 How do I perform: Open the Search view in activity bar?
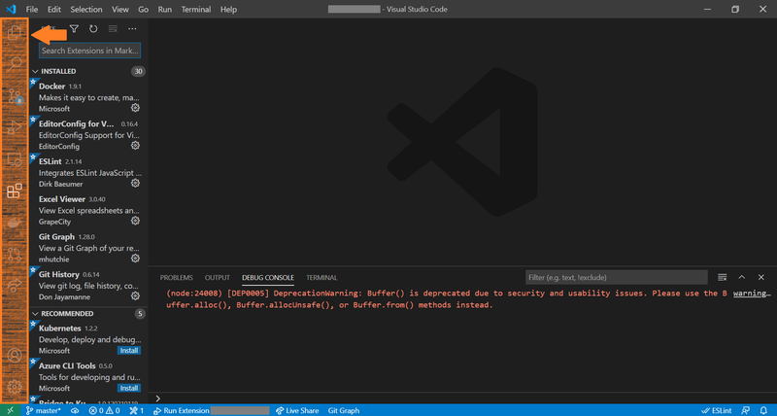pyautogui.click(x=15, y=63)
